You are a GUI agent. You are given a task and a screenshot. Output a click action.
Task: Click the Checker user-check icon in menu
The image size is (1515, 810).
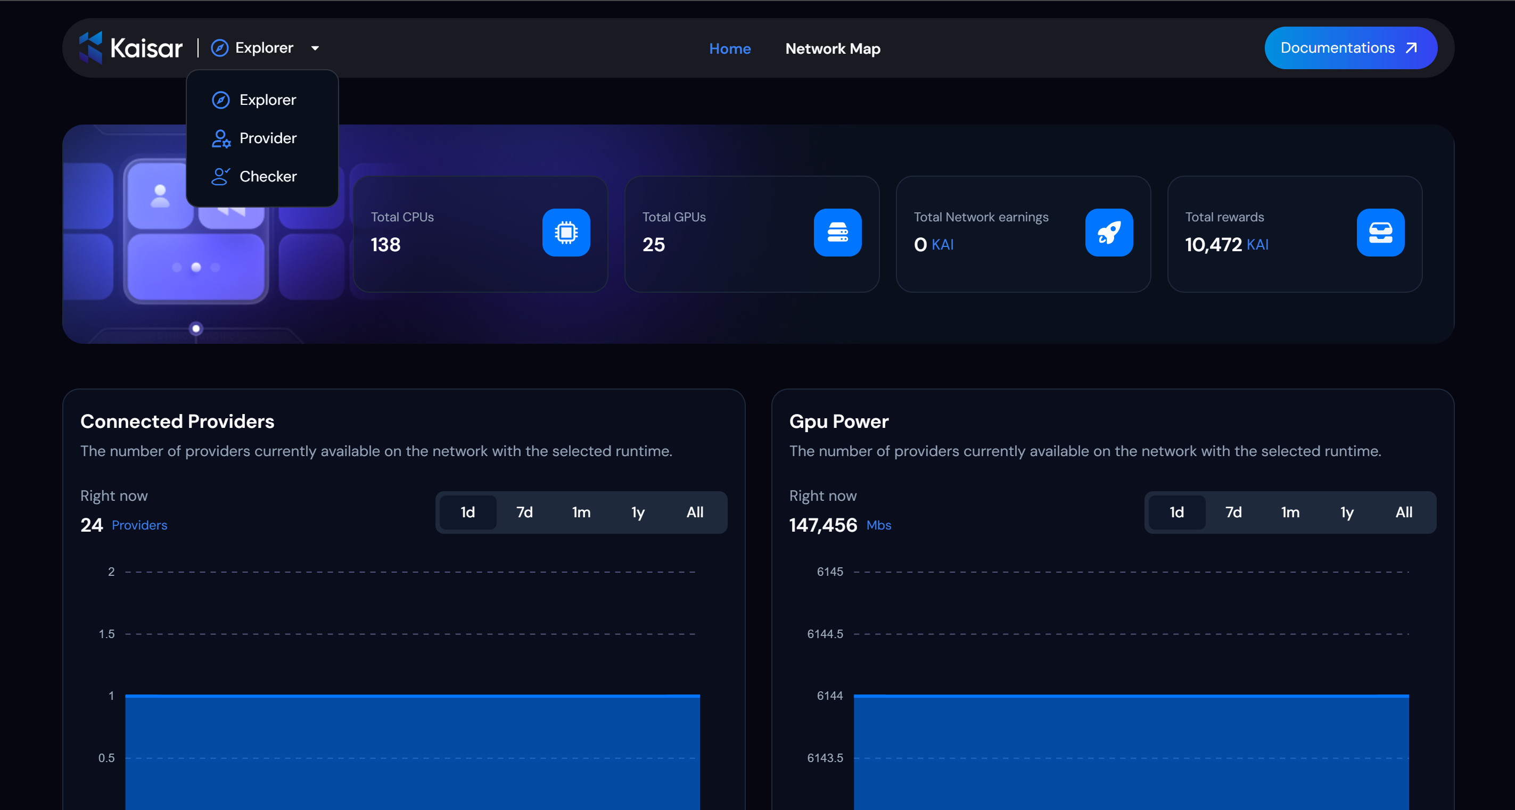click(x=220, y=176)
